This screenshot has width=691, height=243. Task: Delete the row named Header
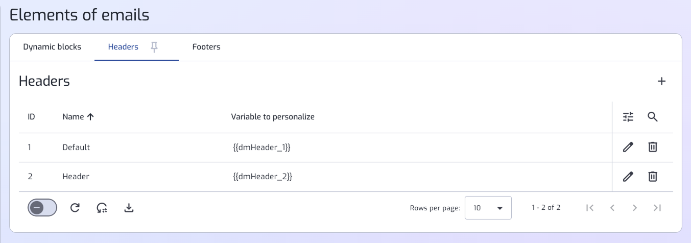(x=653, y=177)
